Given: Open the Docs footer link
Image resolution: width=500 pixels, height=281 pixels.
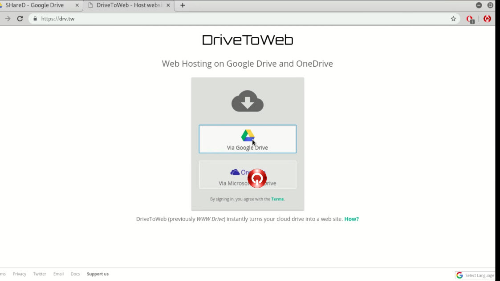Looking at the screenshot, I should point(75,274).
